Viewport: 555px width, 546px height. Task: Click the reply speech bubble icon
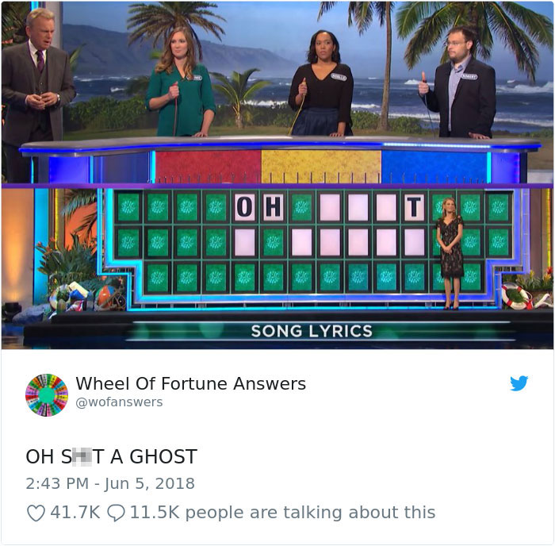[x=116, y=513]
